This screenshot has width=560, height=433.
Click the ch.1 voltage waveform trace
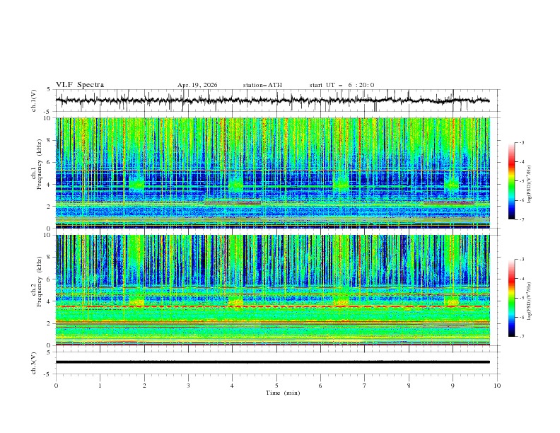[272, 100]
